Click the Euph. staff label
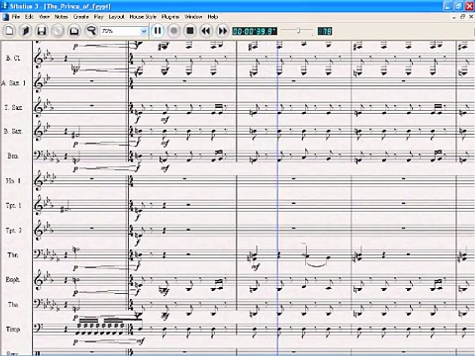475x356 pixels. pos(13,279)
